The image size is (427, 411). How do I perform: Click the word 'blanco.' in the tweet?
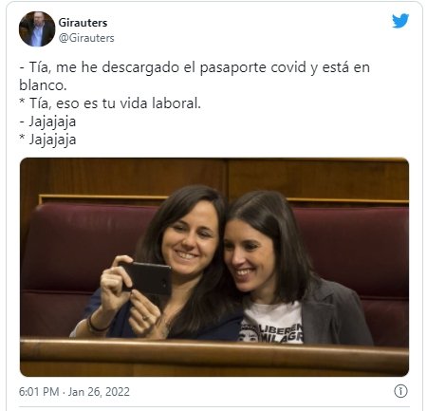click(x=43, y=85)
